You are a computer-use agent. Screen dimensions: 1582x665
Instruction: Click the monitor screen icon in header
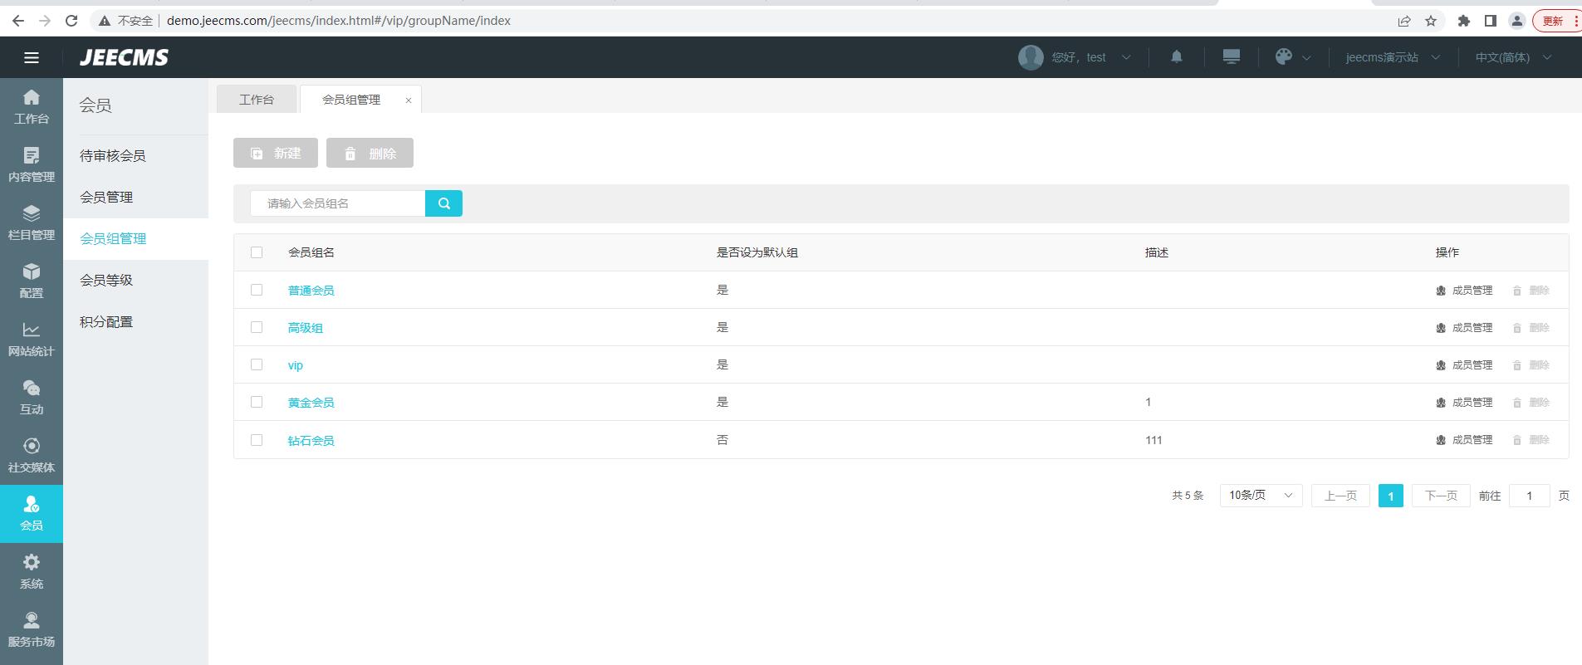(x=1232, y=56)
